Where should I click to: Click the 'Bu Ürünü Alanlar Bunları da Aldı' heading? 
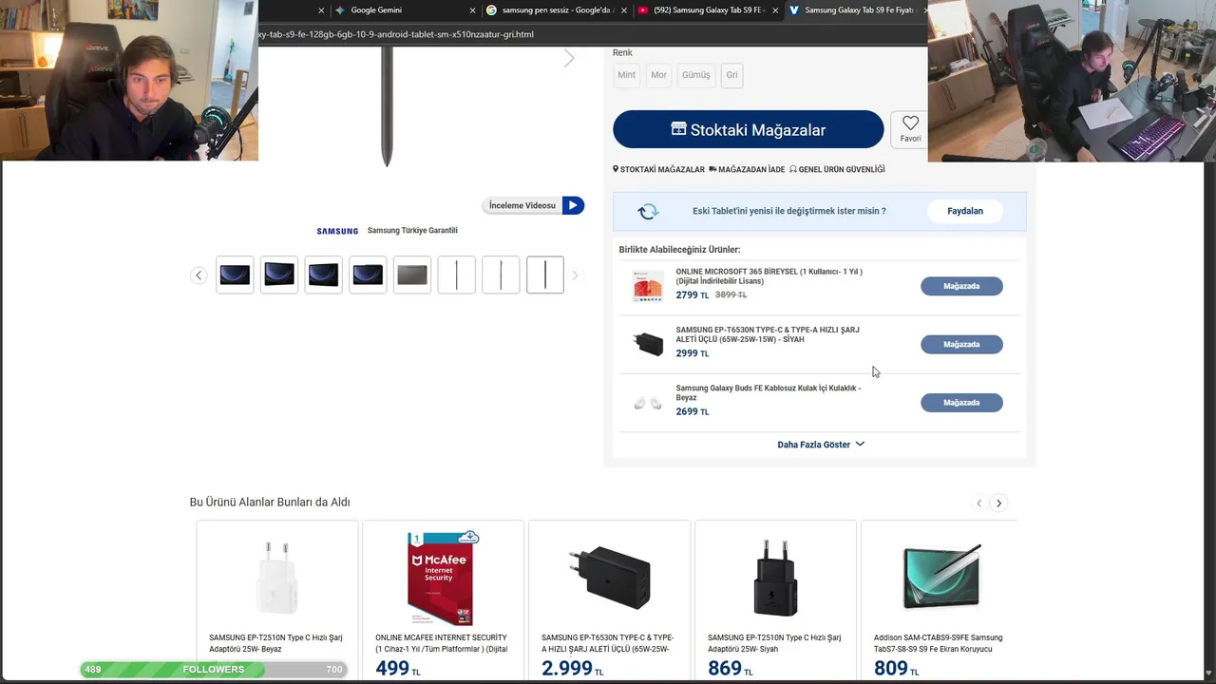[270, 502]
